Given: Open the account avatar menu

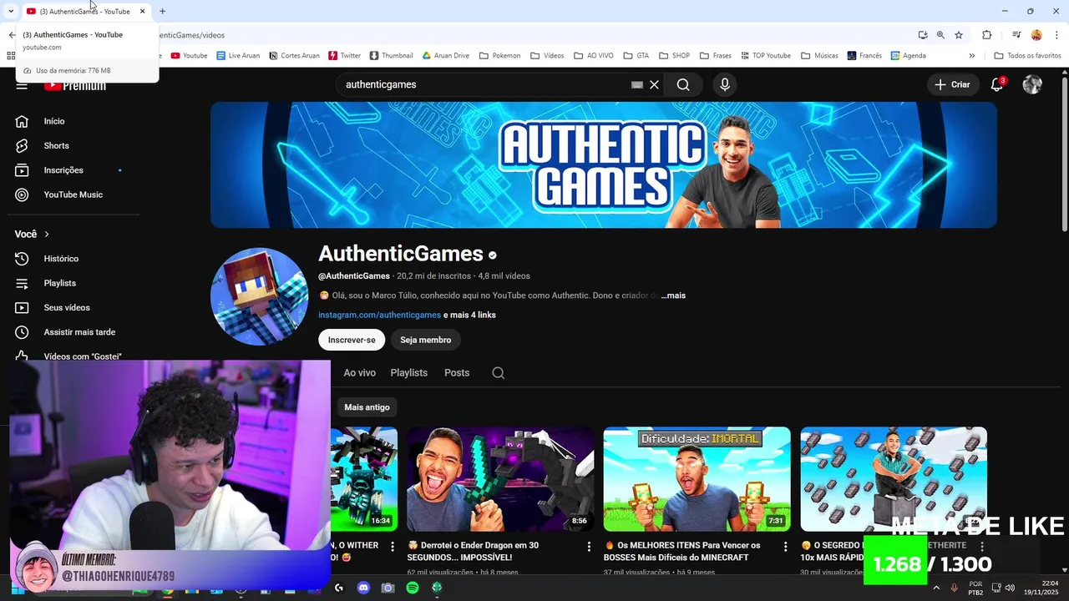Looking at the screenshot, I should 1033,84.
